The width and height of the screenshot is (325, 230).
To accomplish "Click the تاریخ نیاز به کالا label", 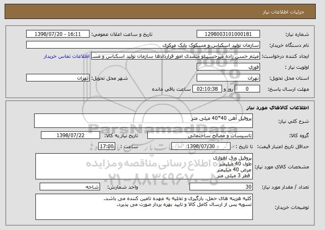I will tap(121, 135).
